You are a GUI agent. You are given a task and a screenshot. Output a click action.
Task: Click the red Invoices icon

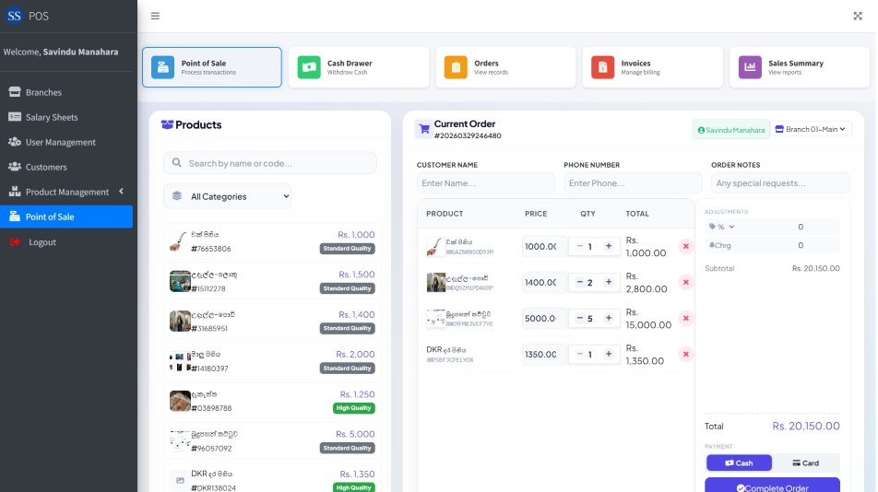[602, 67]
